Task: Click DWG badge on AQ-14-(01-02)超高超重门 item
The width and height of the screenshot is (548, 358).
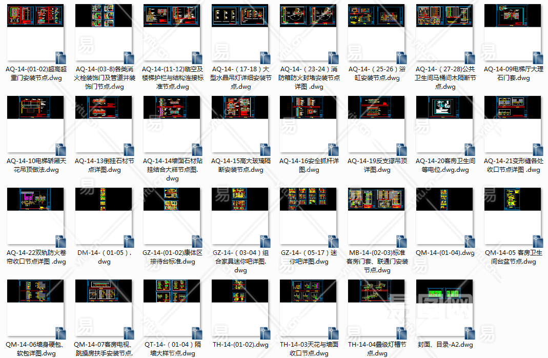Action: point(61,57)
